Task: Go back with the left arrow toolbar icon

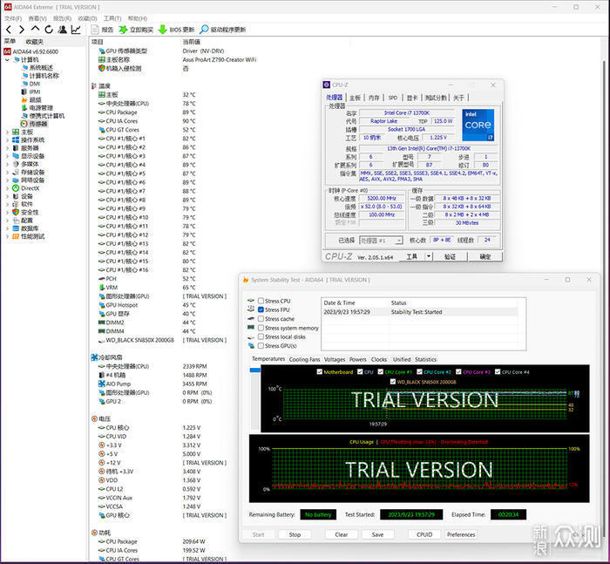Action: [x=9, y=30]
